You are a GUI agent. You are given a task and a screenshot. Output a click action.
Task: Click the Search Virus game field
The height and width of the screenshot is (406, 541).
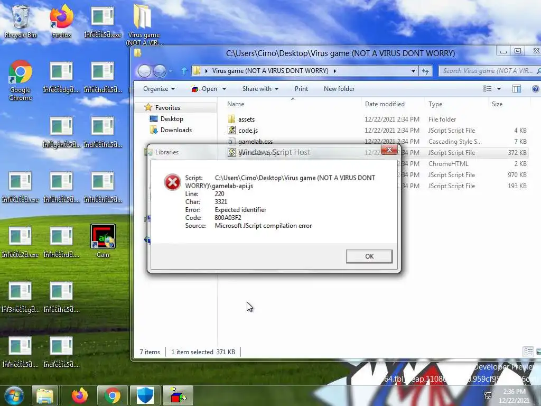coord(490,71)
